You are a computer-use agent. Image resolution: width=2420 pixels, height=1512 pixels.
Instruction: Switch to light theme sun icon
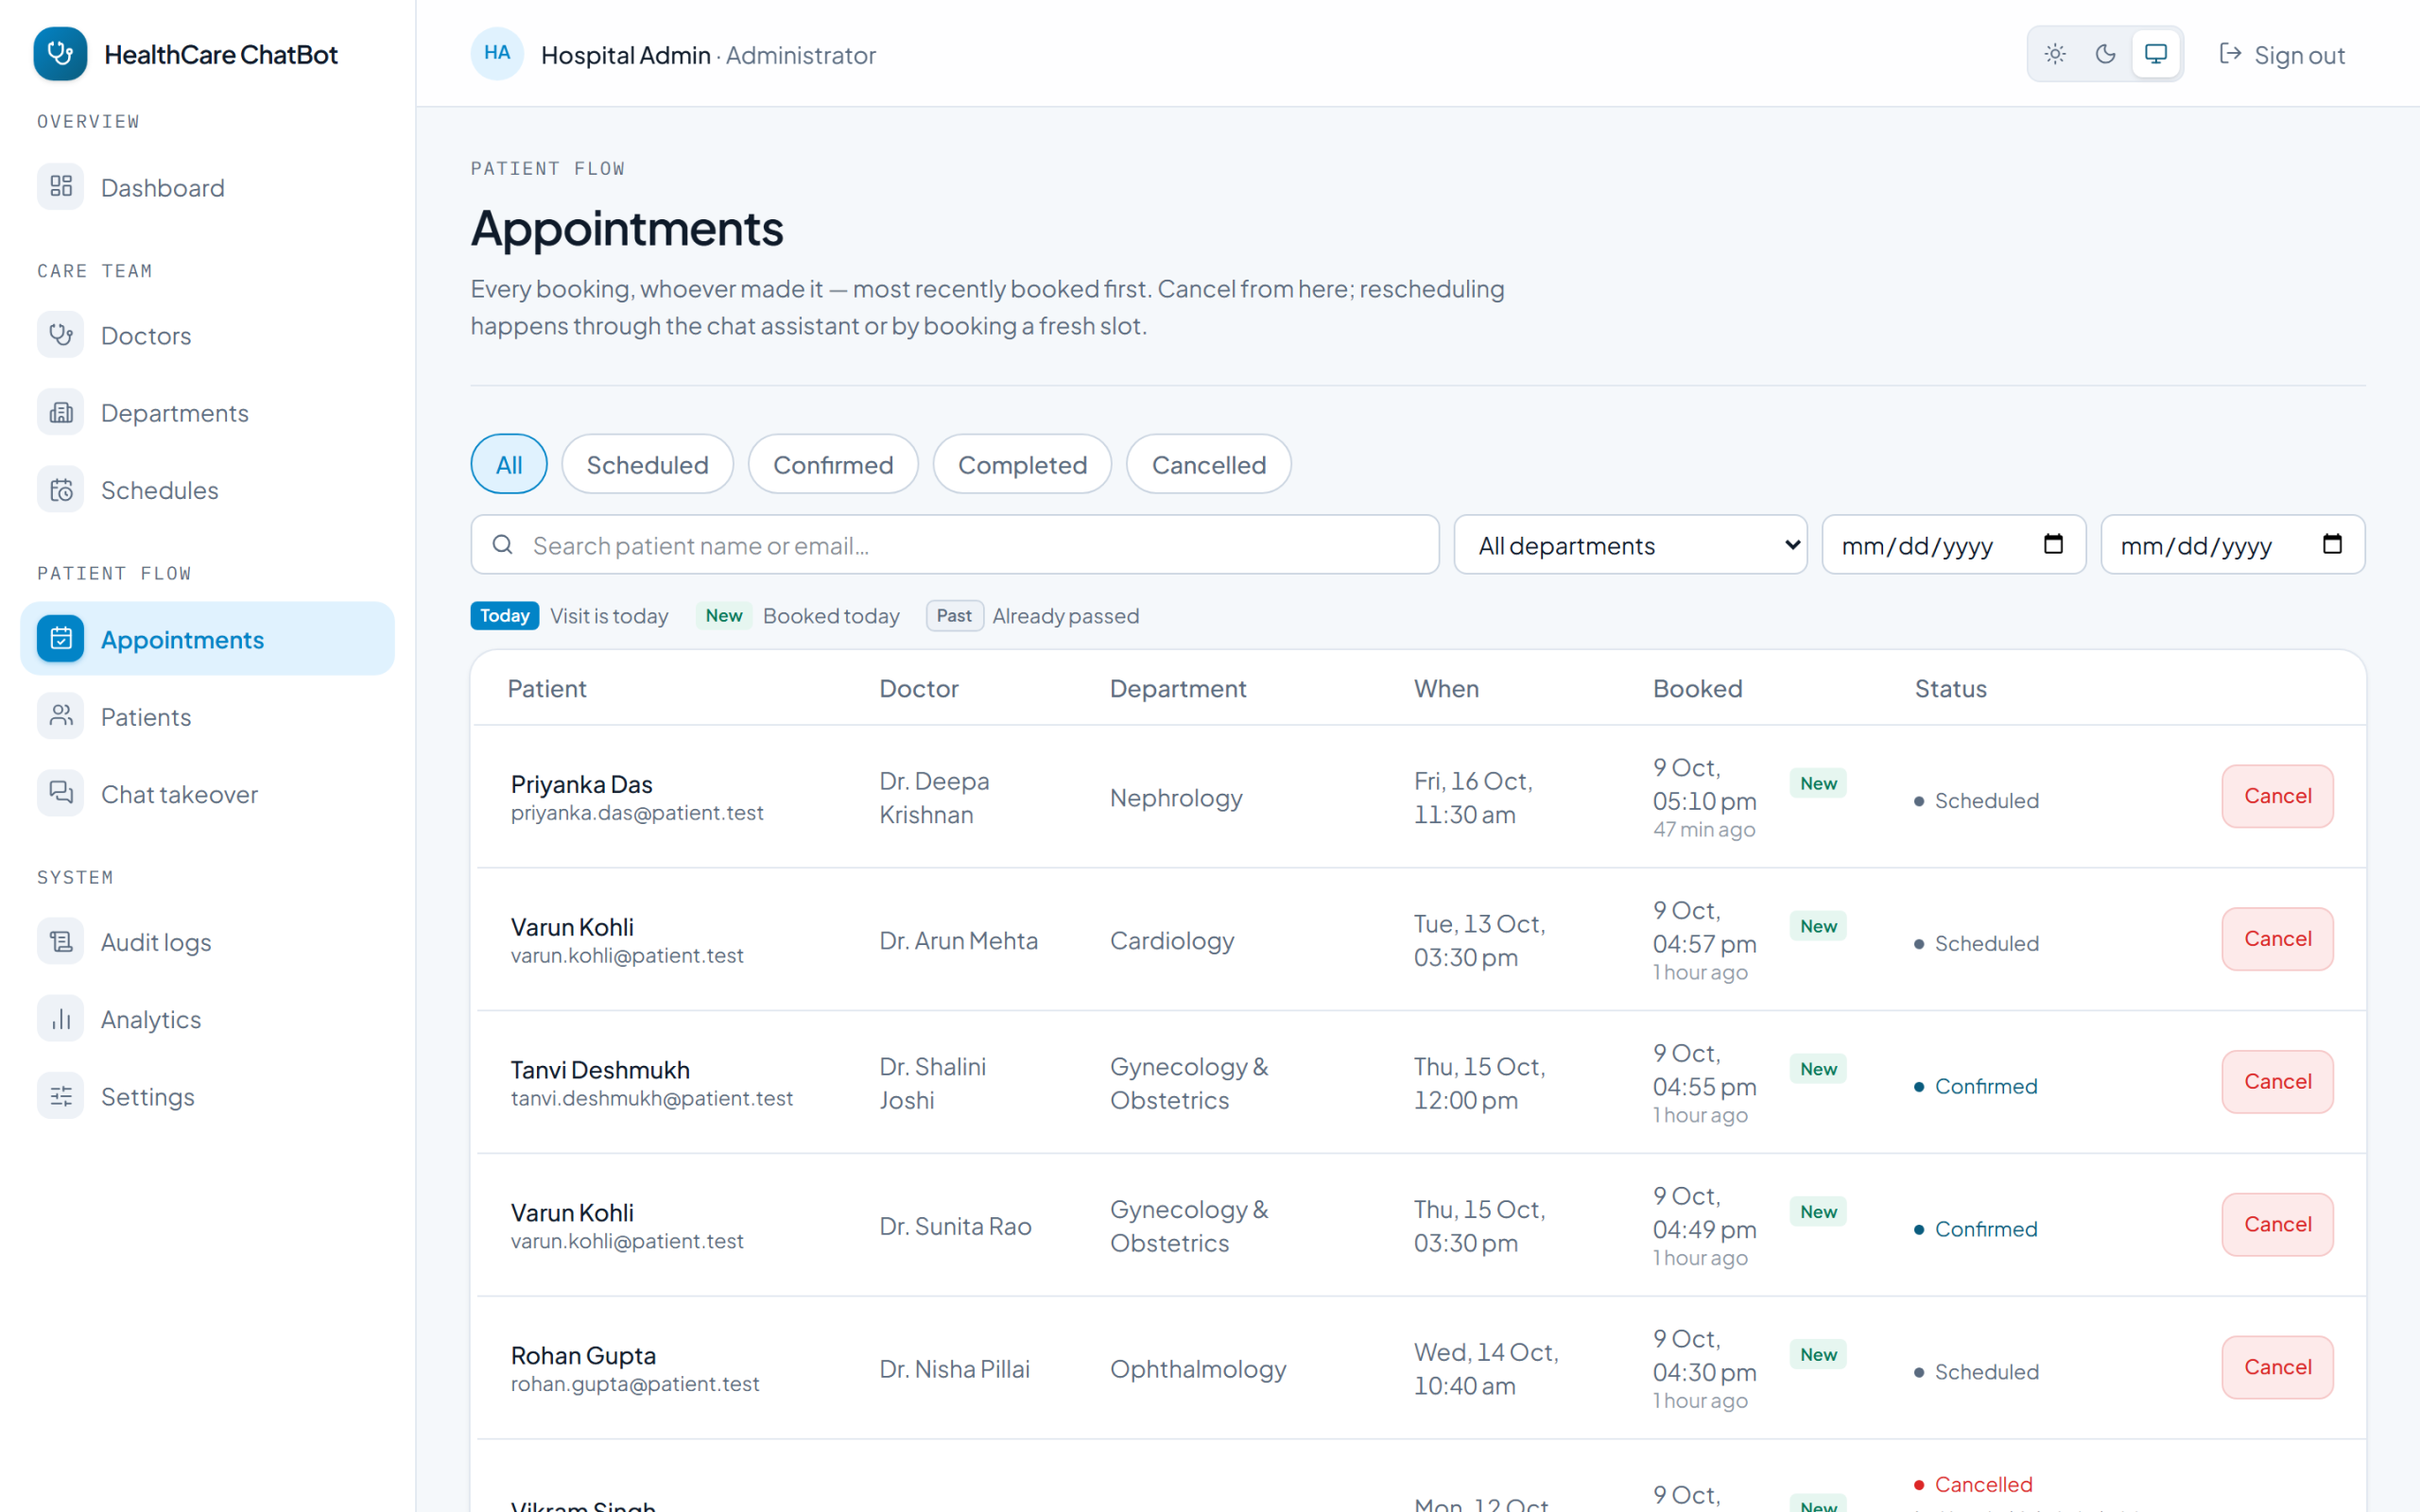tap(2055, 54)
